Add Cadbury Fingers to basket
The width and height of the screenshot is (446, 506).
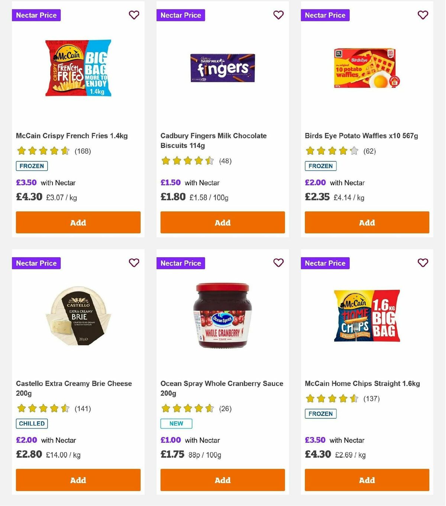(222, 222)
